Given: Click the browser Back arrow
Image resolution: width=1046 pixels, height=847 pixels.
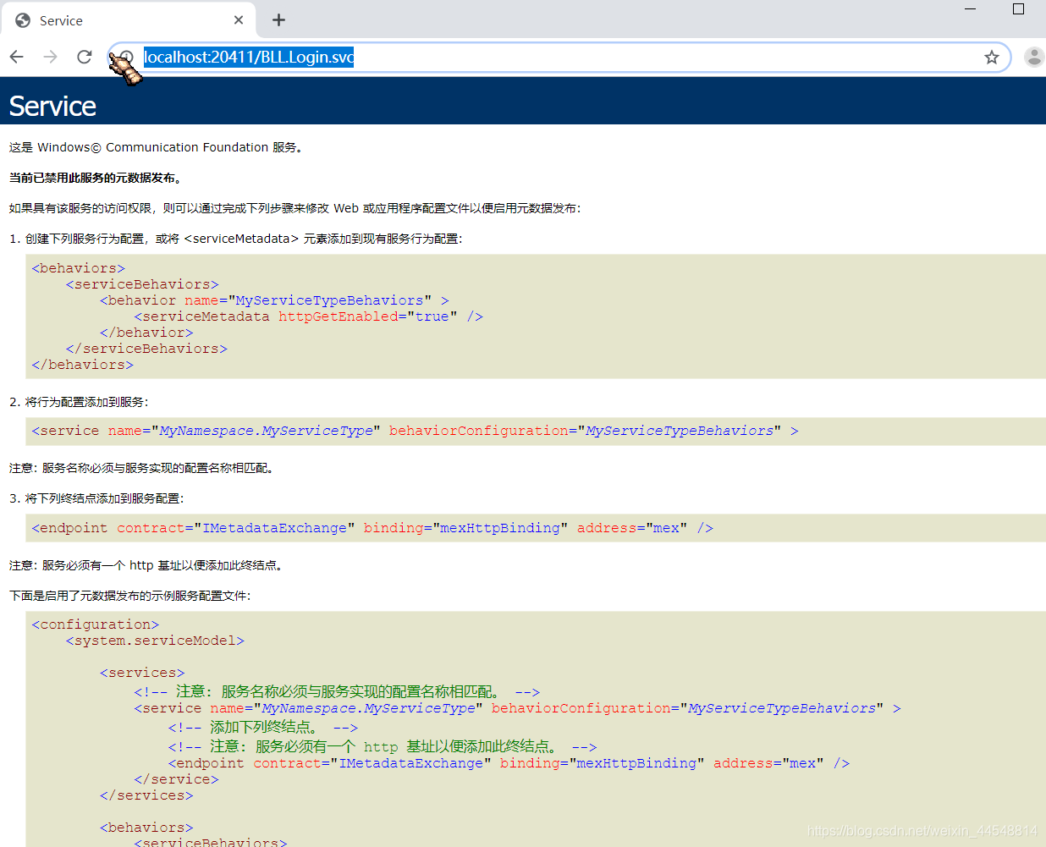Looking at the screenshot, I should 17,57.
